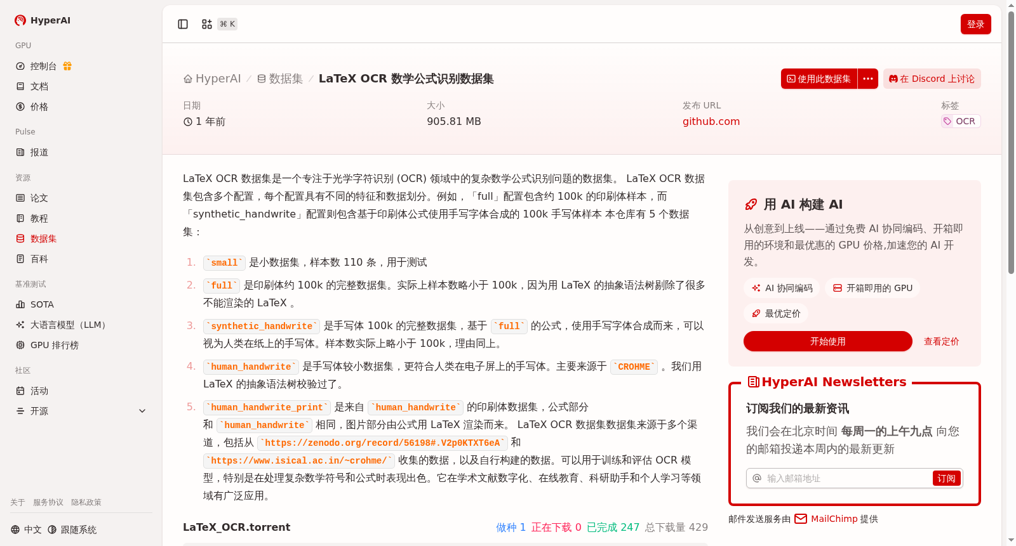Click the HyperAI logo in sidebar
The height and width of the screenshot is (546, 1016).
tap(43, 20)
